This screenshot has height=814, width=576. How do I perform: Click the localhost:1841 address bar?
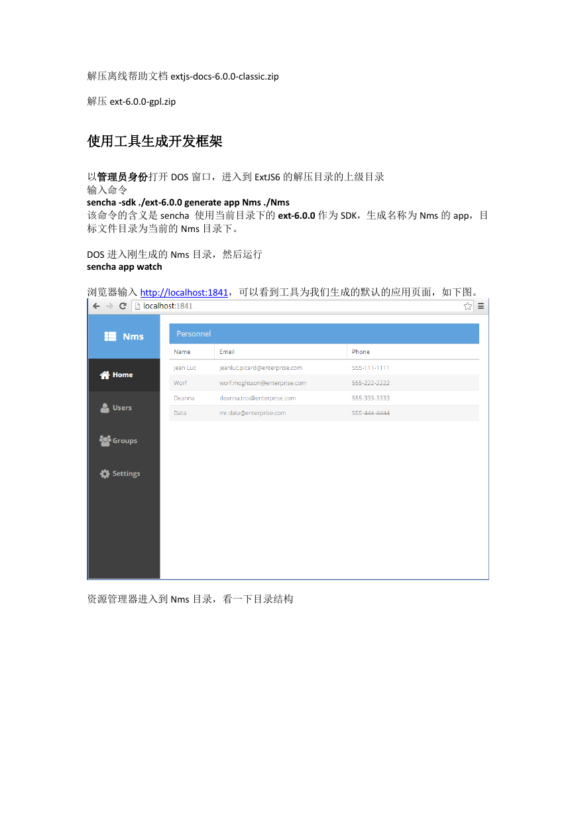[x=302, y=306]
